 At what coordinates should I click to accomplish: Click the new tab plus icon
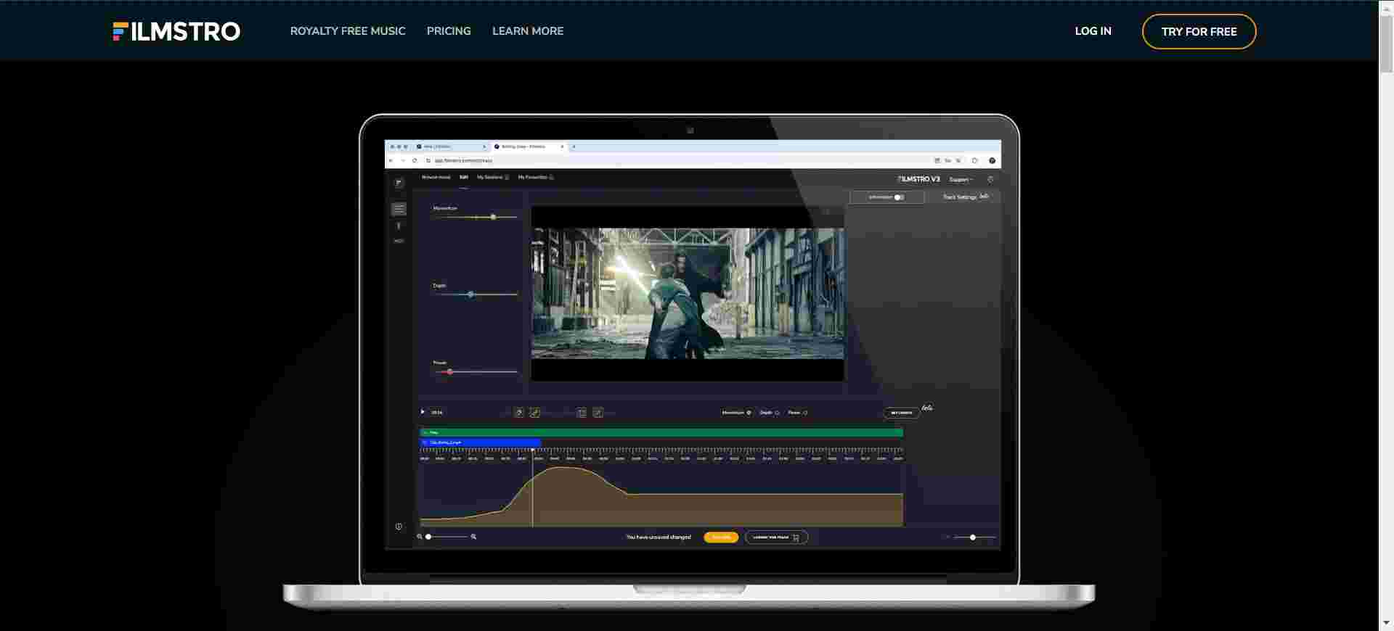(x=574, y=147)
